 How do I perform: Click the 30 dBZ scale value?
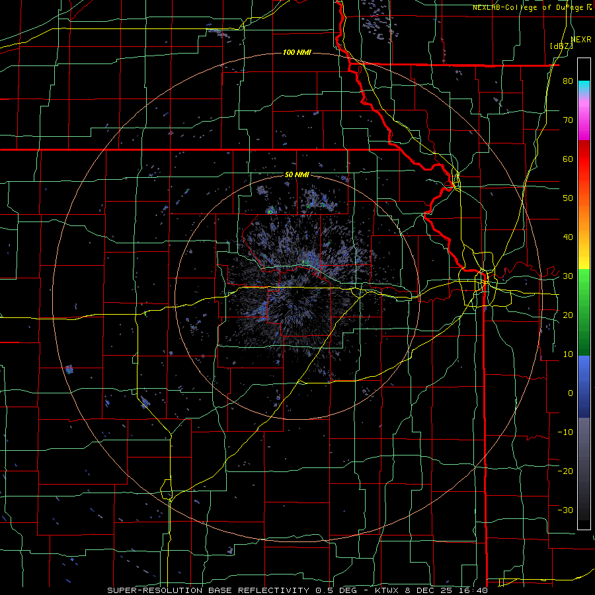[568, 276]
